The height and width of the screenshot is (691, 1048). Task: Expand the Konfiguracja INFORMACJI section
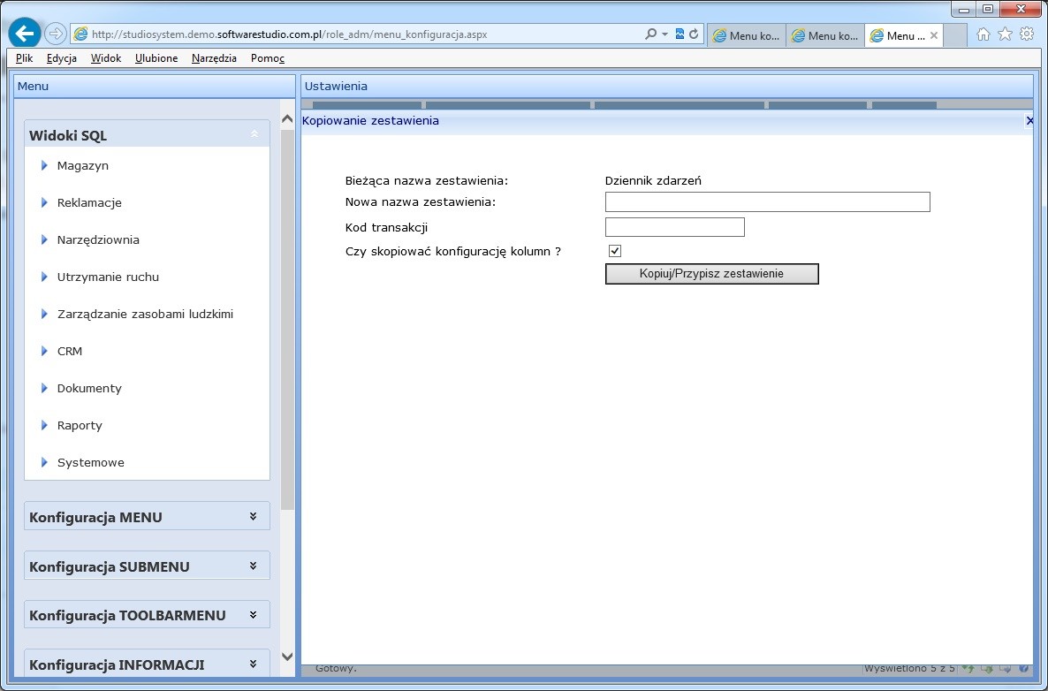254,664
